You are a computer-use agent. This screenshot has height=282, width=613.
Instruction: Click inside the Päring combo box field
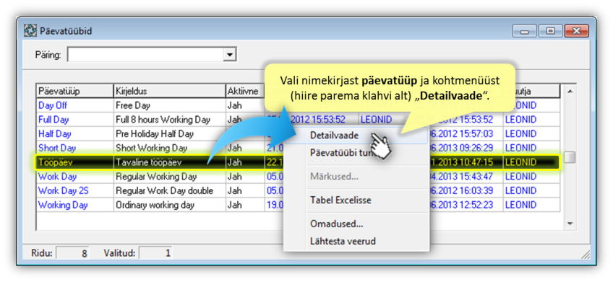[145, 55]
